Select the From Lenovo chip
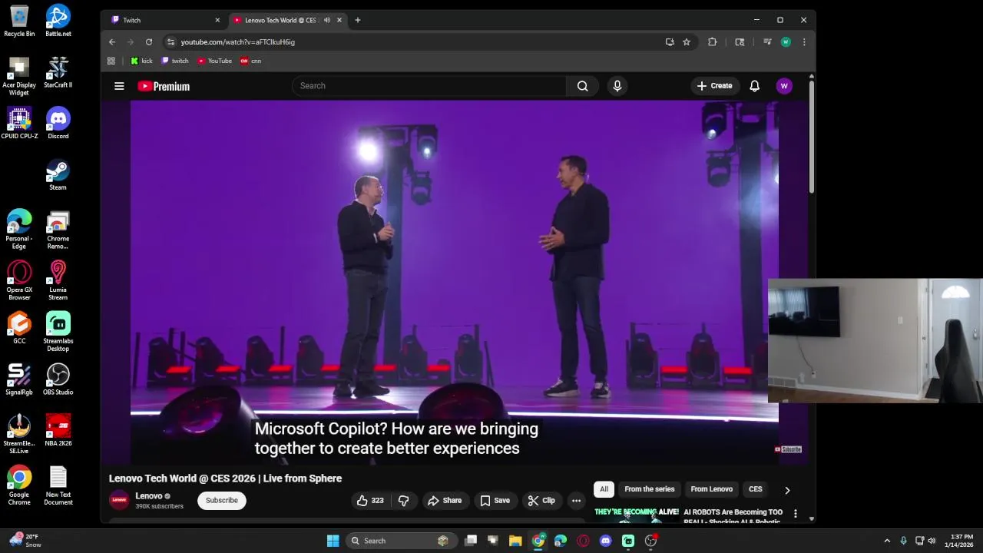Screen dimensions: 983x553 [711, 489]
